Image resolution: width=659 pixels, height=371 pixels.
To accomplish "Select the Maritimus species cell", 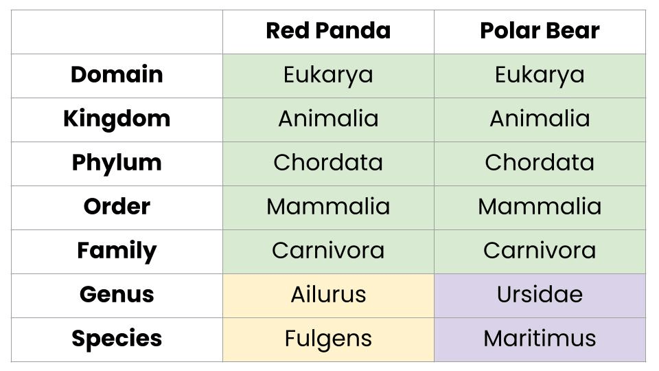I will pos(540,339).
